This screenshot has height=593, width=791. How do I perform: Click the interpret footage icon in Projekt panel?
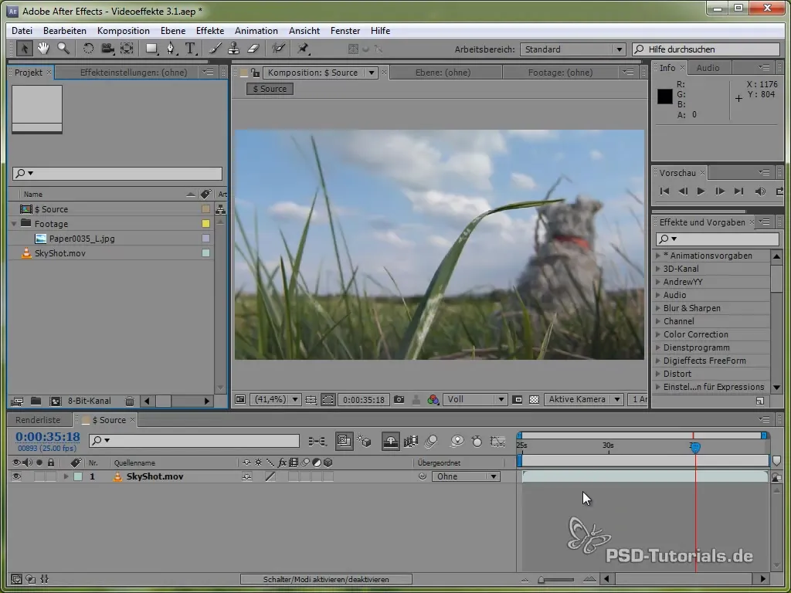(17, 402)
